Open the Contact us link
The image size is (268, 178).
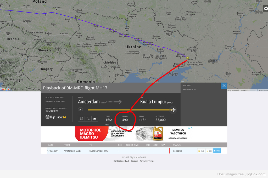(x=118, y=161)
